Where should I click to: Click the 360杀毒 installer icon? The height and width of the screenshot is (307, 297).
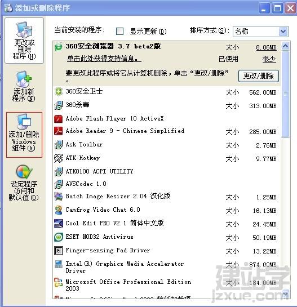point(59,105)
